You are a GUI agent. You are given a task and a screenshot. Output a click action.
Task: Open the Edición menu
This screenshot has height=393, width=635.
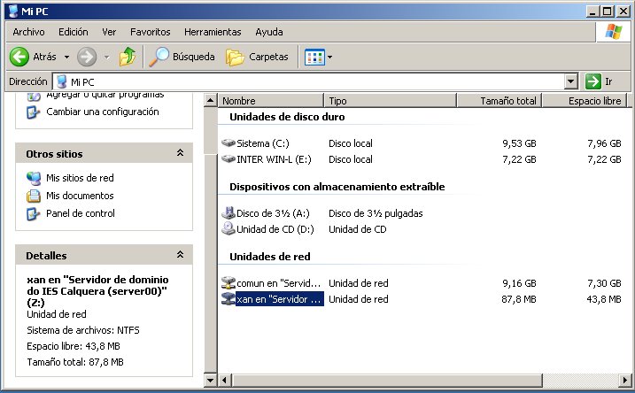coord(73,32)
